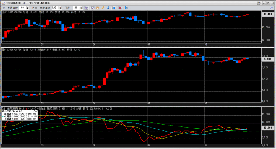Image resolution: width=276 pixels, height=149 pixels.
Task: Click the refresh chart icon
Action: click(126, 8)
